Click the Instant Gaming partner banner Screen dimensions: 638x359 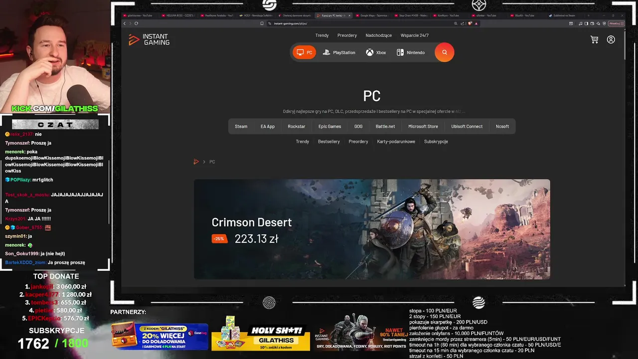361,333
